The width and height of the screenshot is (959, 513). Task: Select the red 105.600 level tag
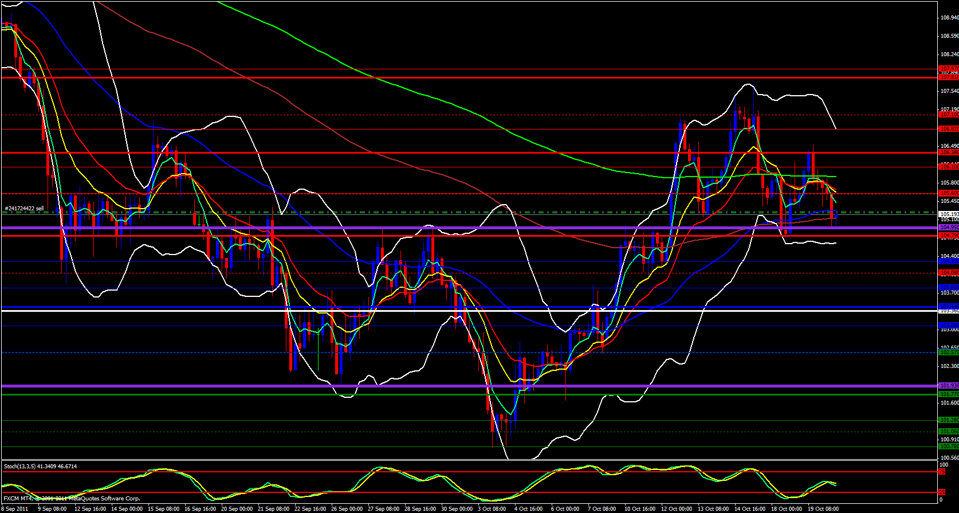click(949, 193)
